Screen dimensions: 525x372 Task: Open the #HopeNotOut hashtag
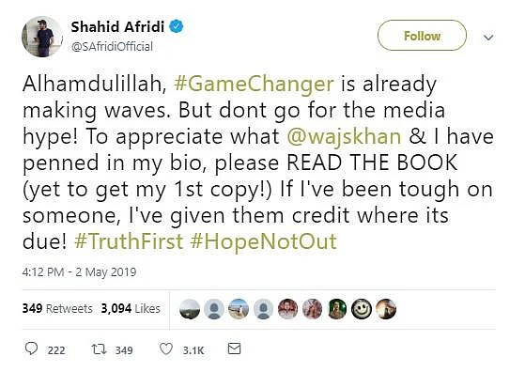click(x=263, y=241)
